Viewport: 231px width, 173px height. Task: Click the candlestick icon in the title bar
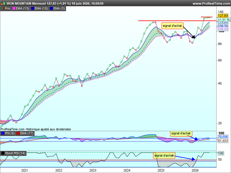tap(3, 3)
